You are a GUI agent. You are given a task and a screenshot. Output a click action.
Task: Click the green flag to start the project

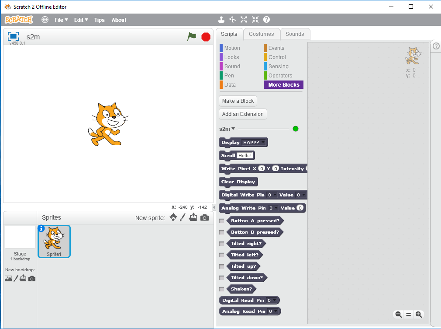pos(192,37)
